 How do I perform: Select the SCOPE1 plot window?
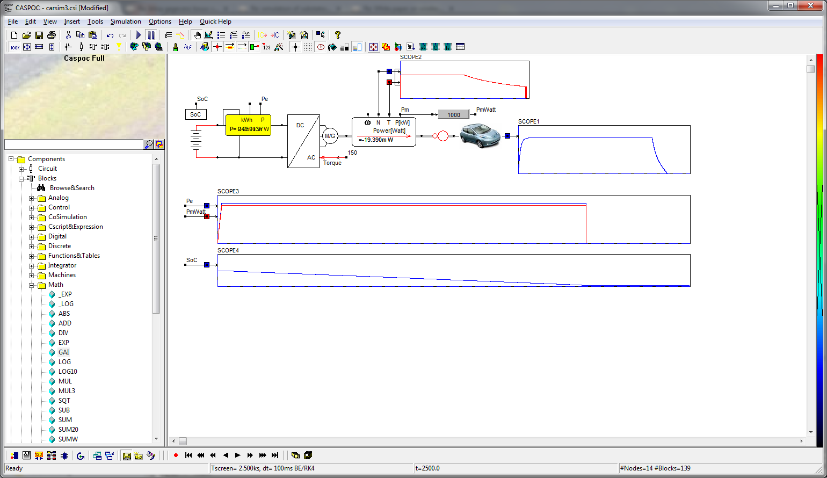604,149
